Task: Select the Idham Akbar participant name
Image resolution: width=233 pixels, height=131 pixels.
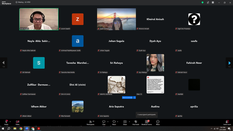Action: [x=39, y=107]
